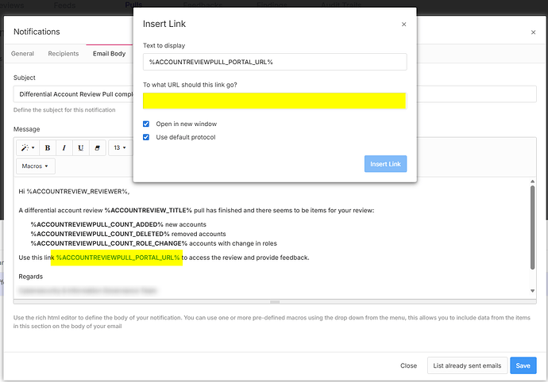This screenshot has width=548, height=382.
Task: Click the eraser remove-format icon
Action: tap(98, 148)
